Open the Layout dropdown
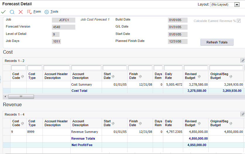245x154 pixels. 237,5
